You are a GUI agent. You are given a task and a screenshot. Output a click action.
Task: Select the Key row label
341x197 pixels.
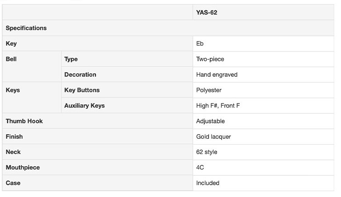(x=11, y=44)
